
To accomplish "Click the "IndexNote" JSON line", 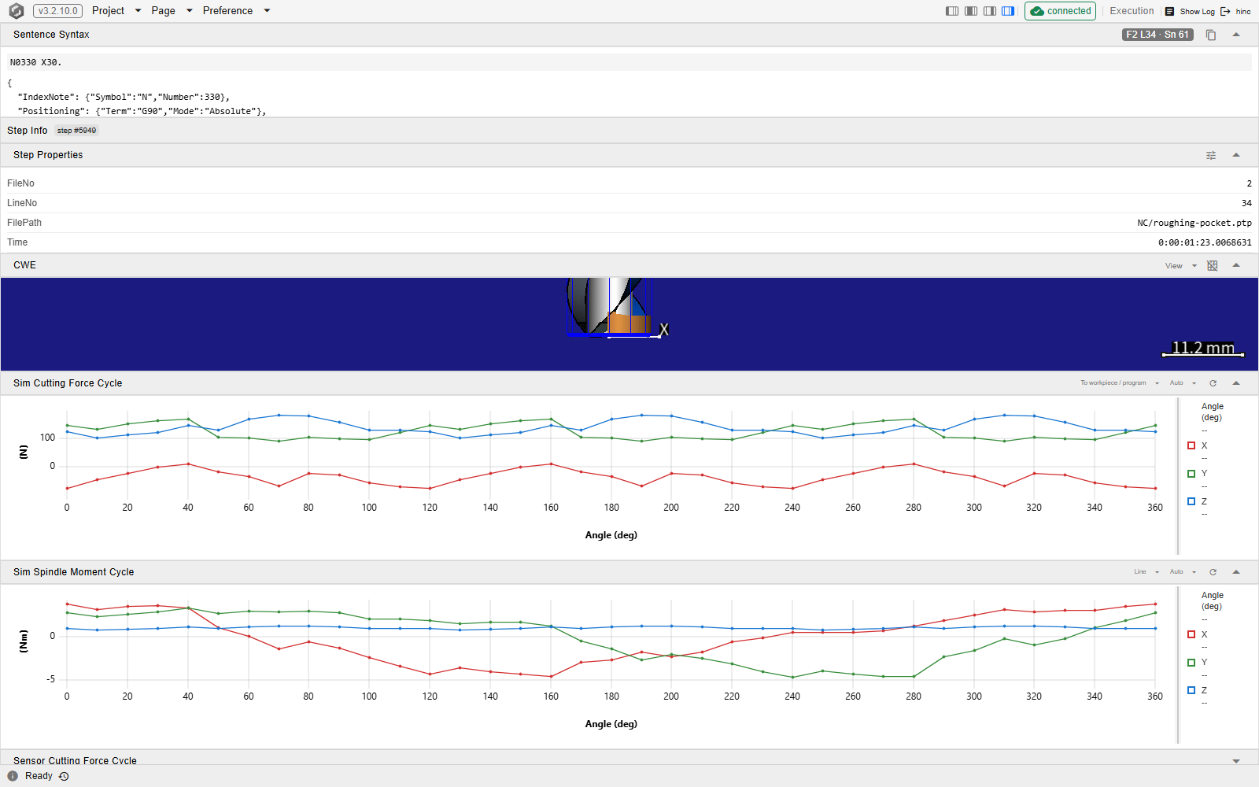I will 124,98.
